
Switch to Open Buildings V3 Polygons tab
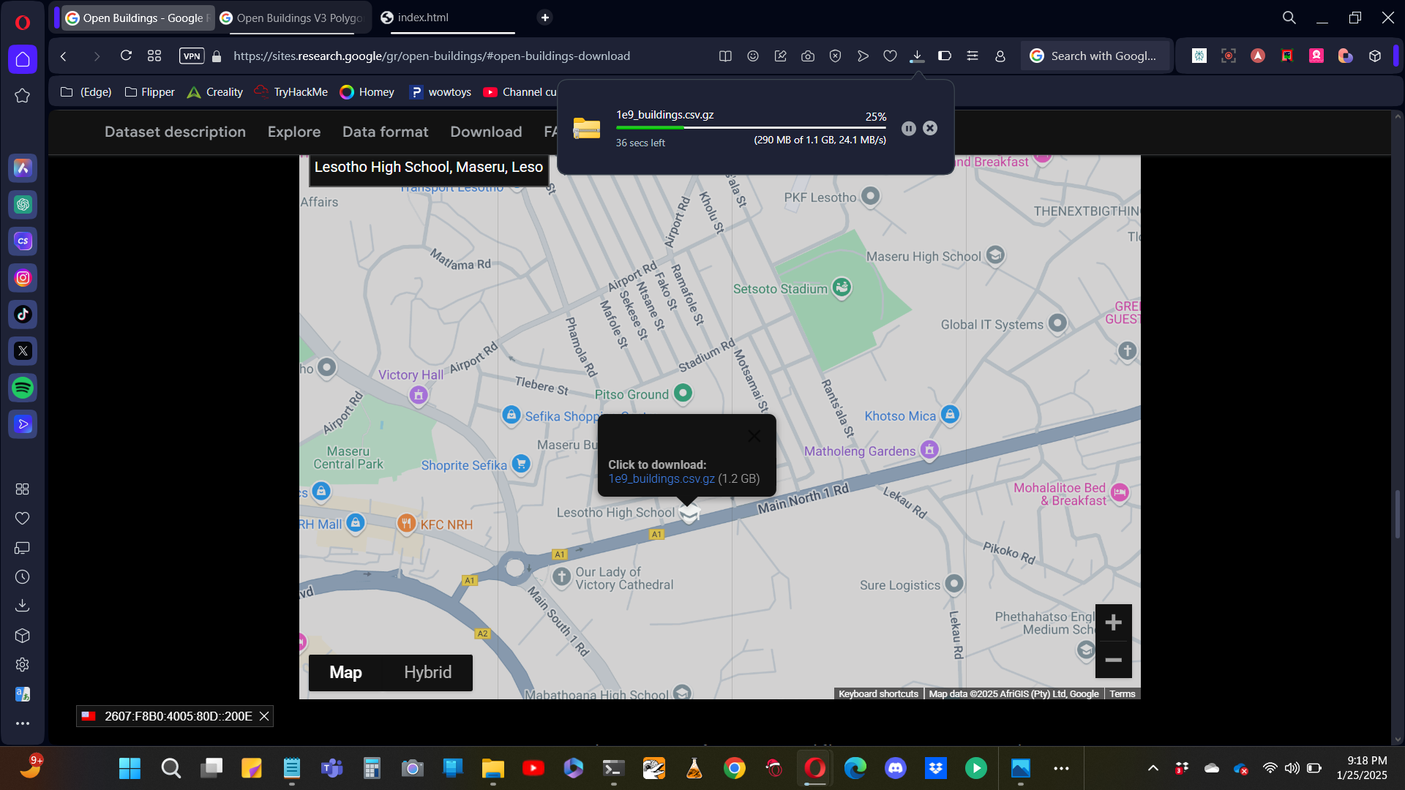(296, 18)
